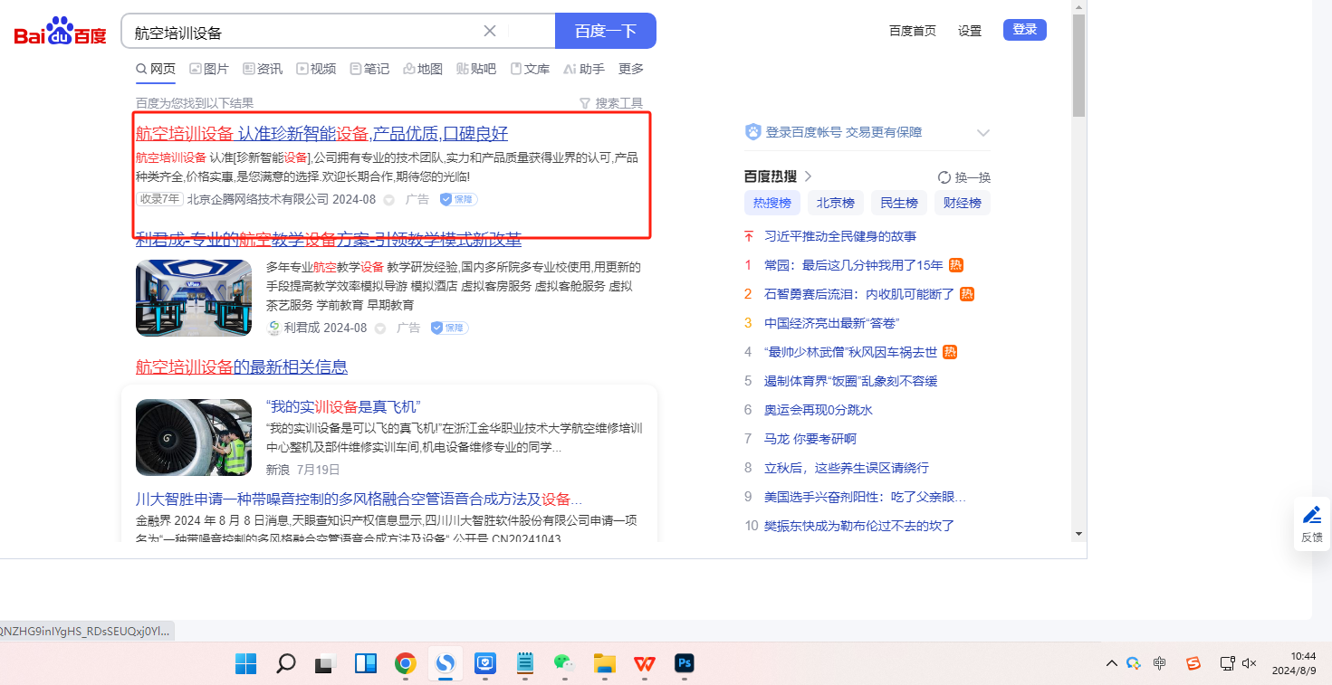Open the 反馈 feedback pencil icon
Viewport: 1332px width, 685px height.
[x=1311, y=516]
